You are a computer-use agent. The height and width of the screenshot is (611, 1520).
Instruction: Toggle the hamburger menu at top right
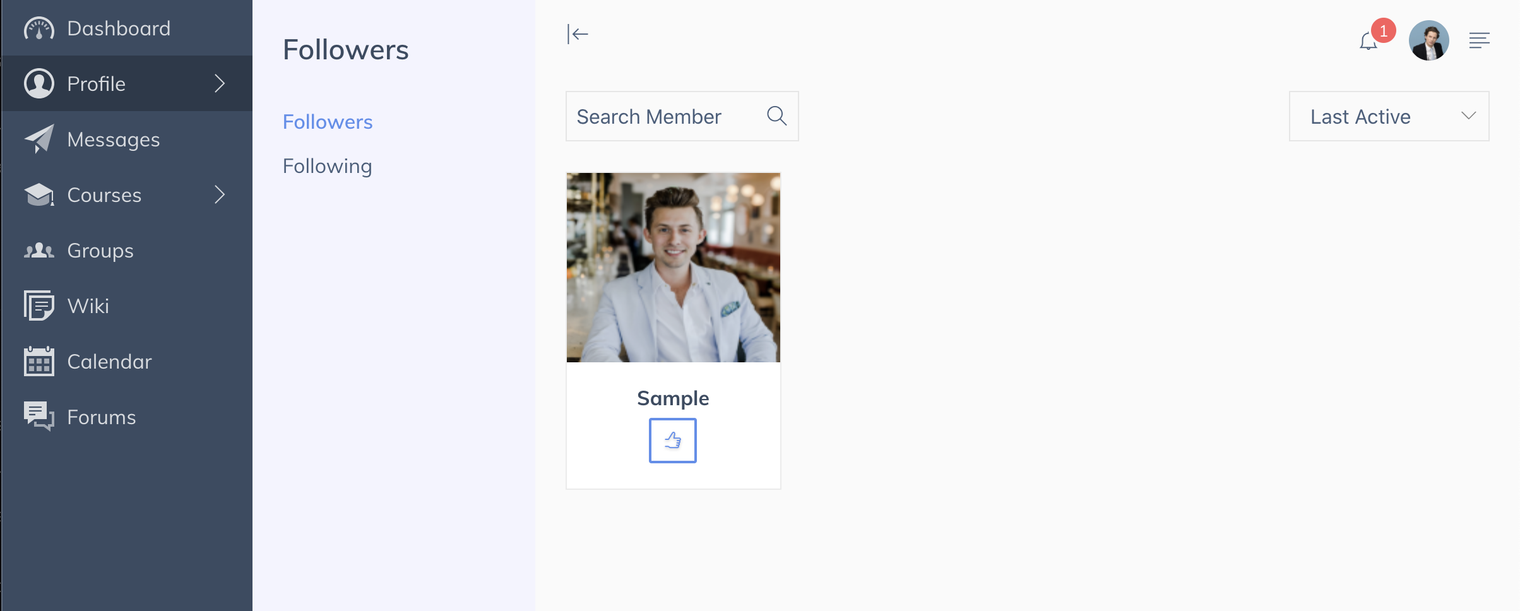coord(1479,40)
